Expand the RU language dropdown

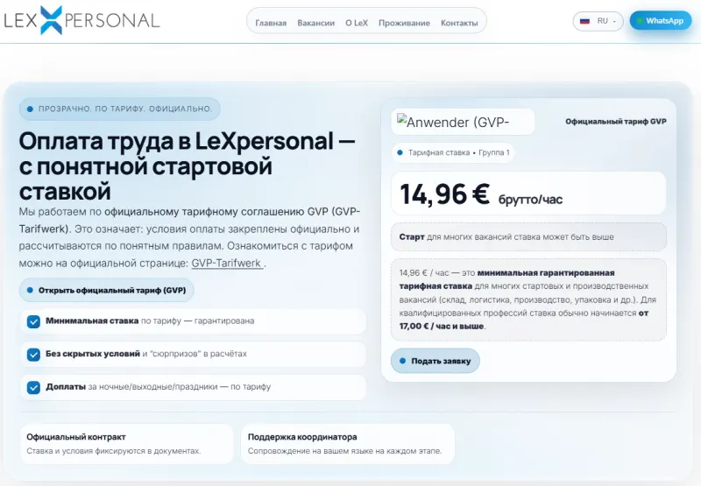598,21
